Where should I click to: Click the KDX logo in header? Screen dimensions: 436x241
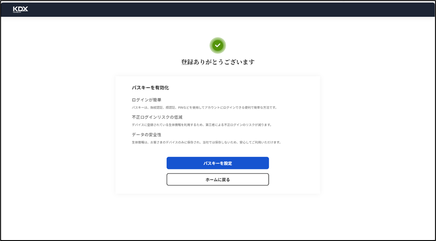point(20,10)
